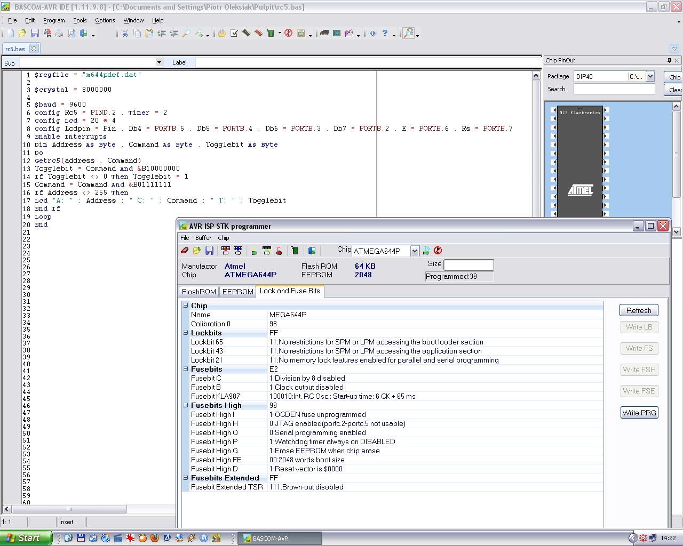
Task: Click the red reset chip icon beside Chip dropdown
Action: coord(438,251)
